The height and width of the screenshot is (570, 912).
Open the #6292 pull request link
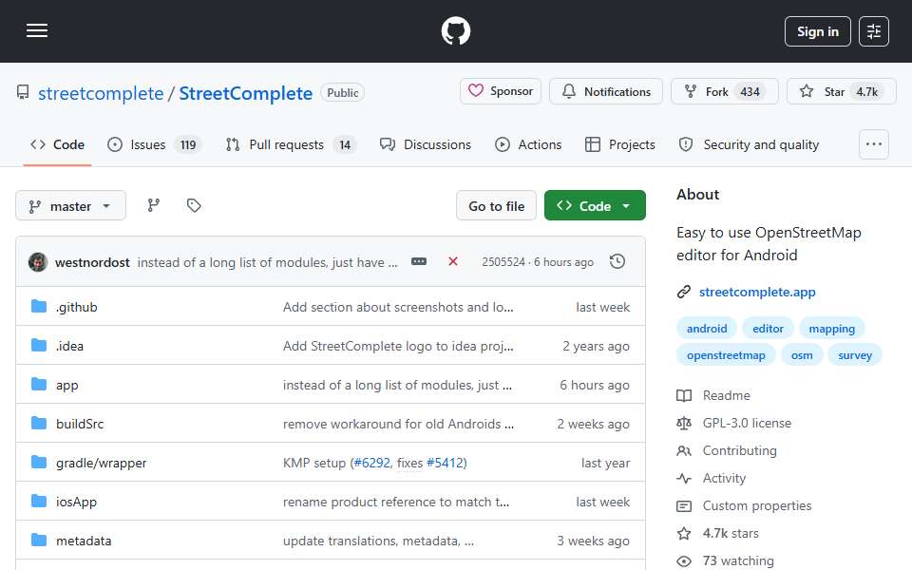[371, 463]
